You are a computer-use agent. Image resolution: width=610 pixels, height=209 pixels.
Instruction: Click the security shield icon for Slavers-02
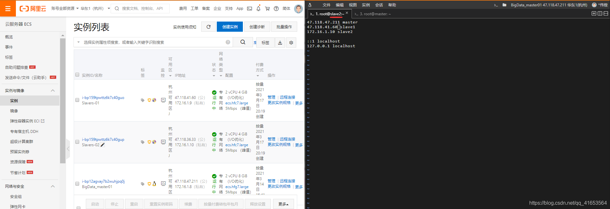click(x=149, y=142)
